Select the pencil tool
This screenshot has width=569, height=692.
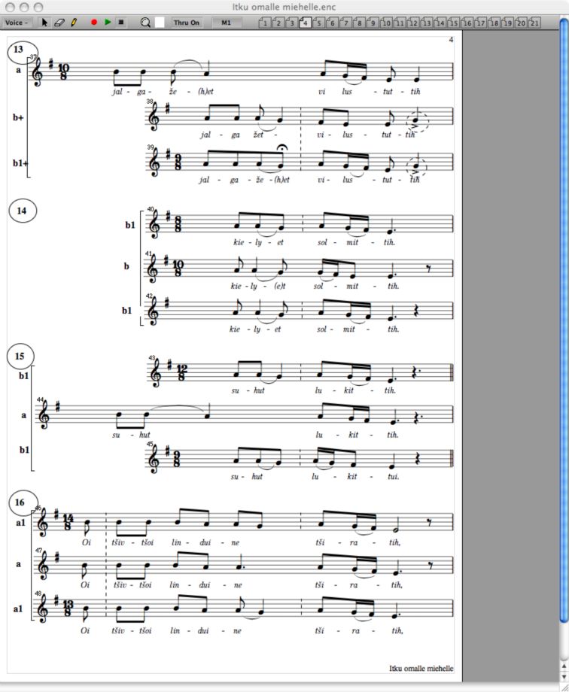click(x=74, y=23)
